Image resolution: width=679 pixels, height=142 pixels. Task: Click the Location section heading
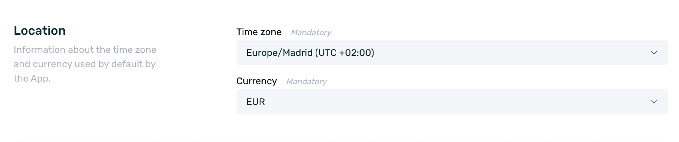click(40, 31)
